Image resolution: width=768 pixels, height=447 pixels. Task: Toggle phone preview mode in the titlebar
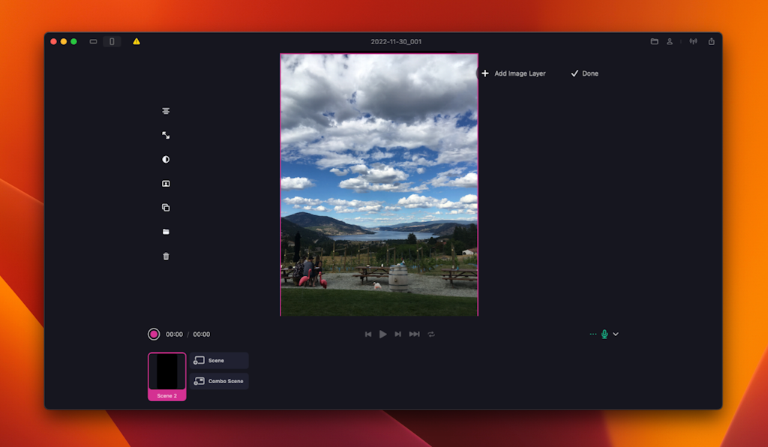click(x=111, y=42)
